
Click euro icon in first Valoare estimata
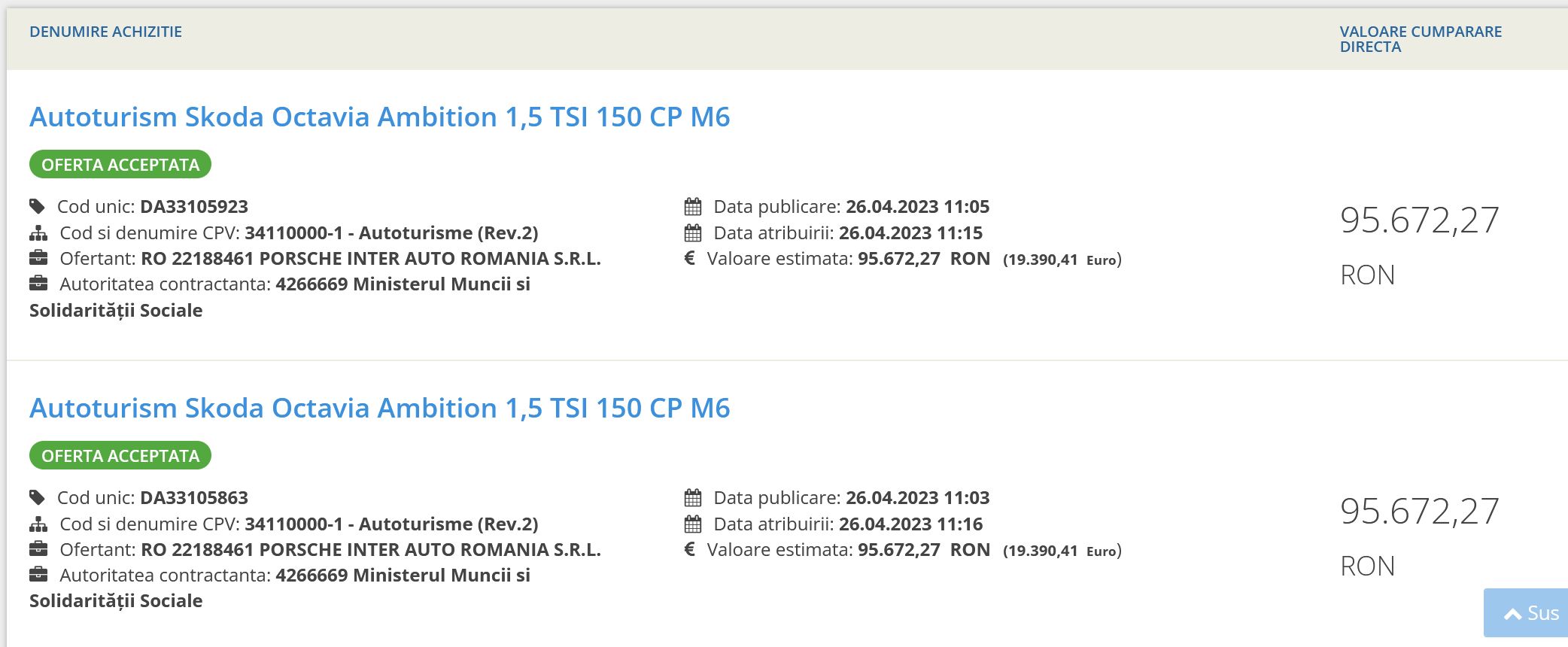point(689,259)
